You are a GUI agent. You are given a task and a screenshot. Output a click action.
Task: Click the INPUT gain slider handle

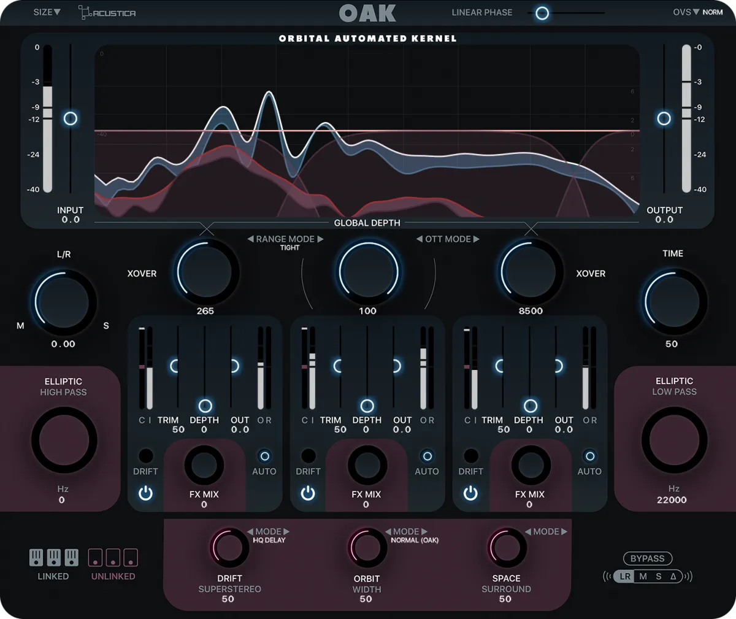point(71,118)
